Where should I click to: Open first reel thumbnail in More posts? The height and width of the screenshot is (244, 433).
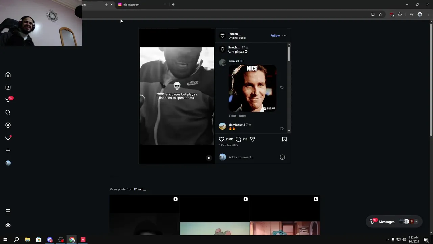point(144,215)
